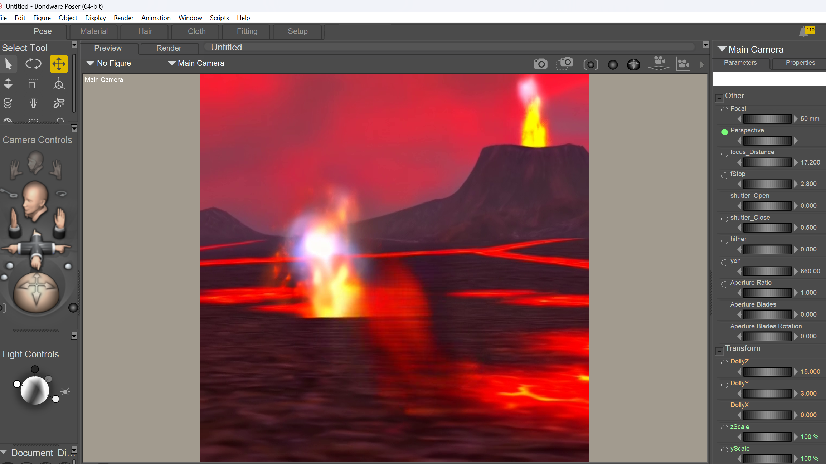Image resolution: width=826 pixels, height=464 pixels.
Task: Select the Face Camera head icon
Action: [x=35, y=162]
